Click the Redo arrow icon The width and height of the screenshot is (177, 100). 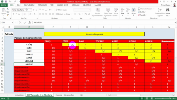[x=15, y=2]
